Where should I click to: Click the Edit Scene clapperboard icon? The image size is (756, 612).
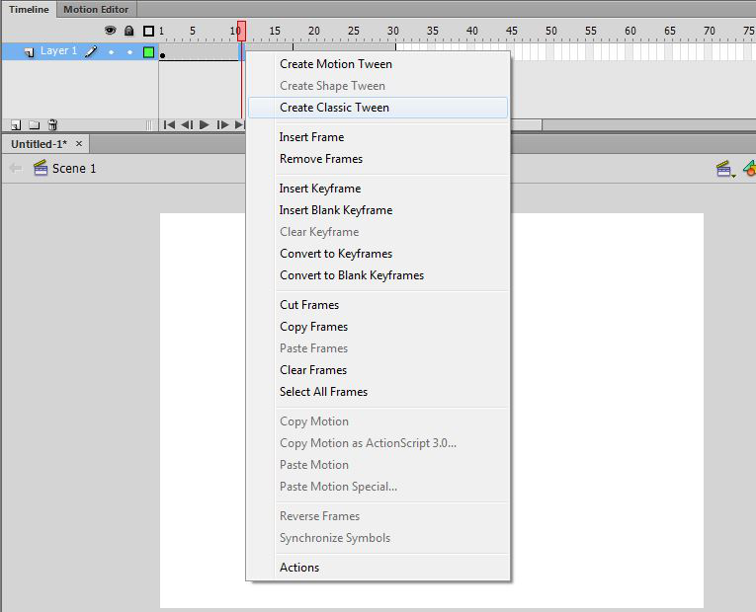[724, 169]
